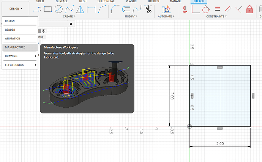262x162 pixels.
Task: Select the Sketch Dimension tool
Action: tap(91, 9)
